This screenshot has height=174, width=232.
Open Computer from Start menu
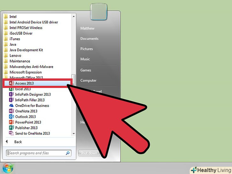(88, 80)
